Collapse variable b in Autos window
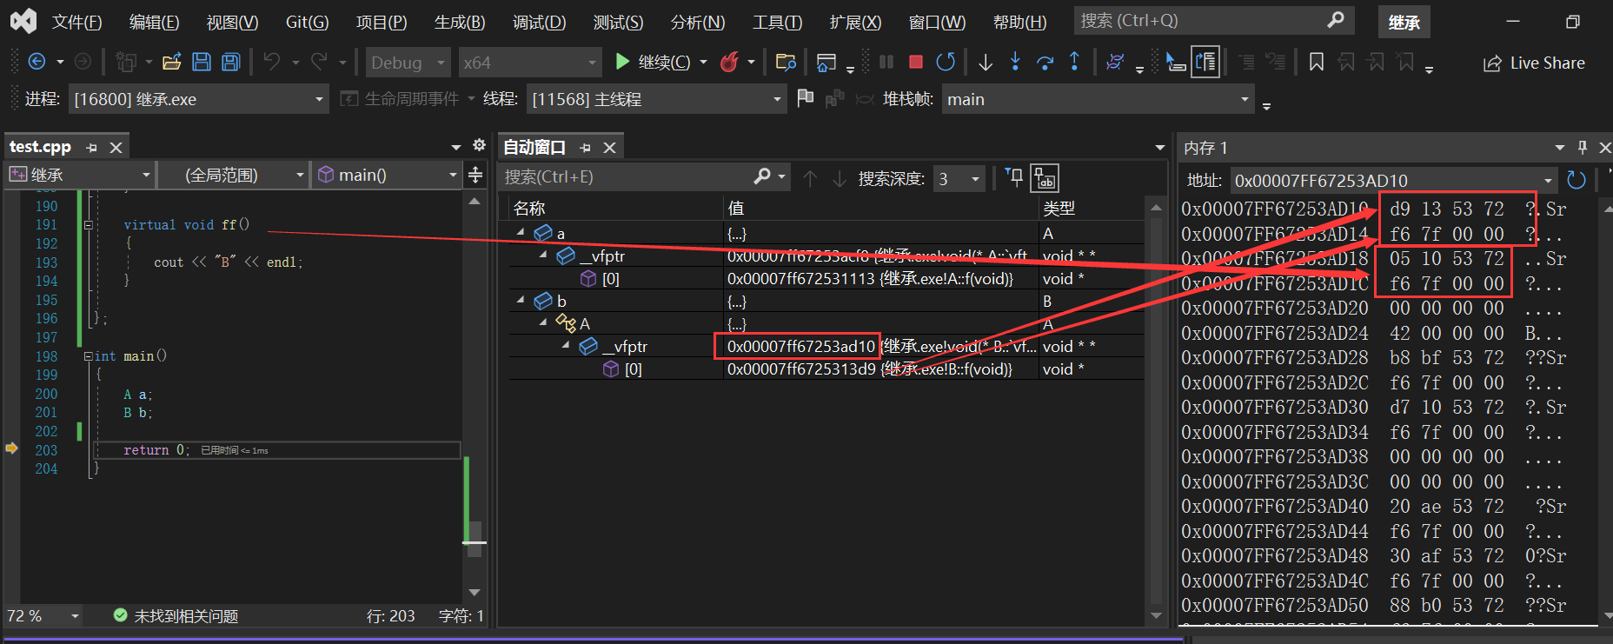1613x644 pixels. [x=521, y=300]
